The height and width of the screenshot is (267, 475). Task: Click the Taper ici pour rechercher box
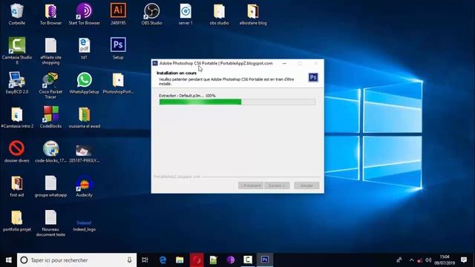tap(76, 260)
